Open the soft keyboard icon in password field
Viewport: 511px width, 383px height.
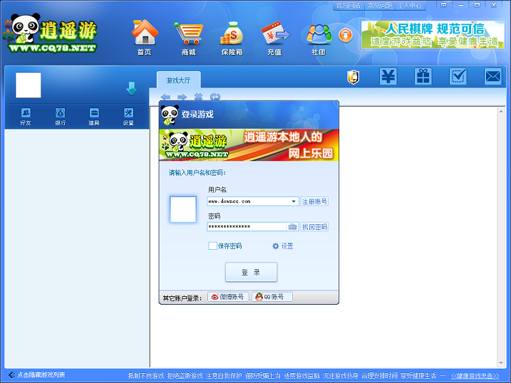coord(292,226)
